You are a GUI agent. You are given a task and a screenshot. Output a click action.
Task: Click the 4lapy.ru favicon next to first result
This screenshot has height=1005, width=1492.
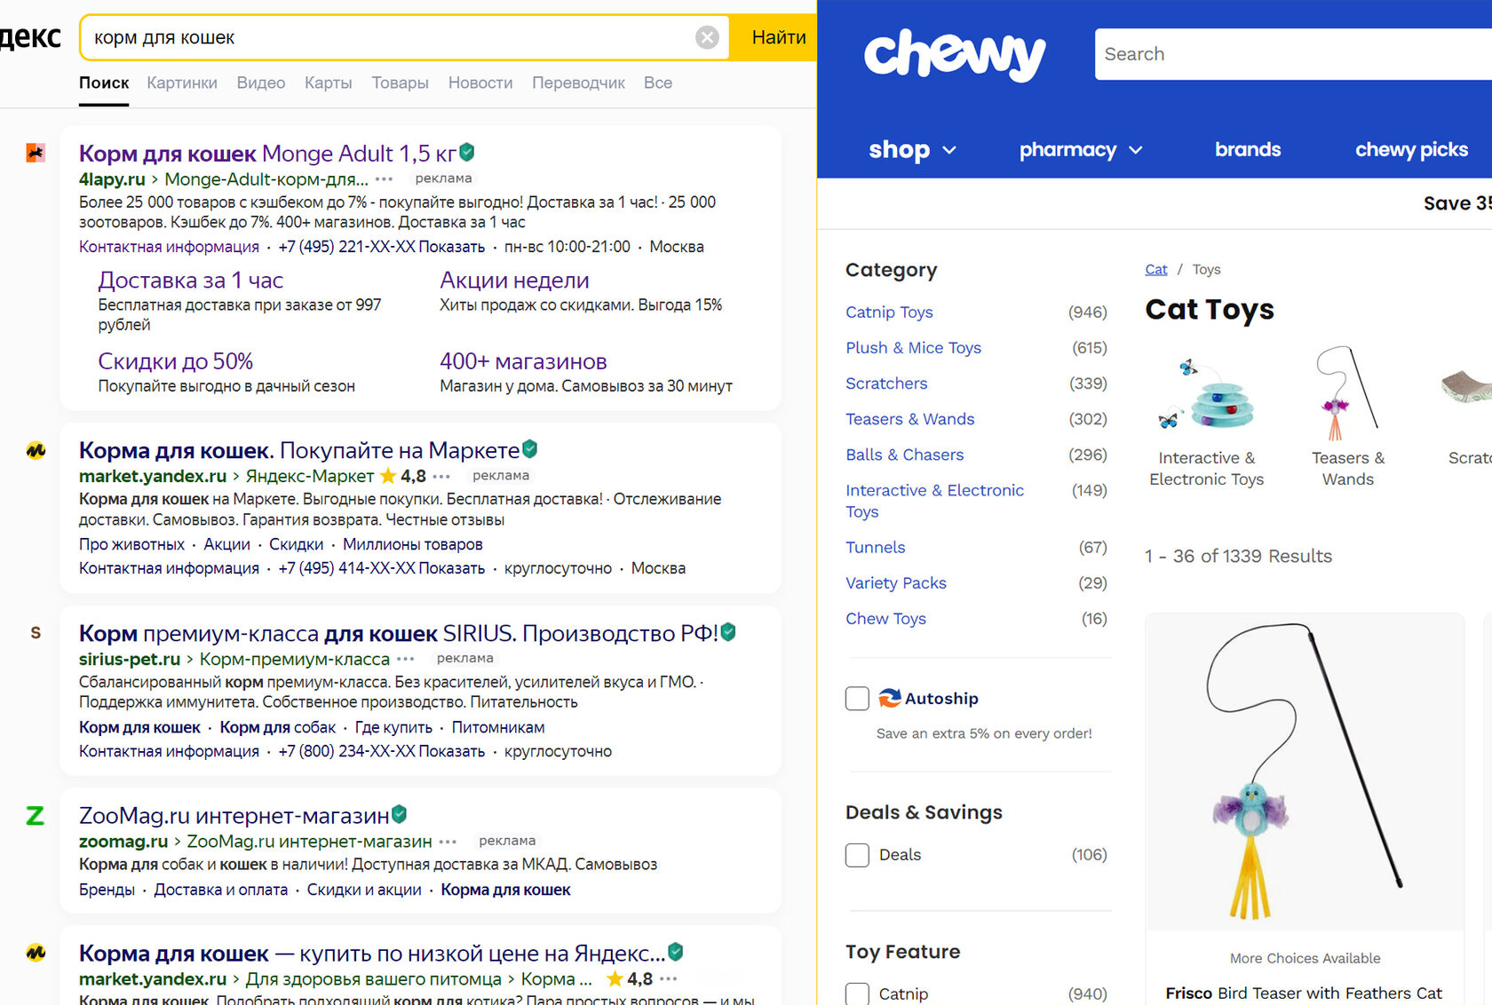(x=36, y=153)
